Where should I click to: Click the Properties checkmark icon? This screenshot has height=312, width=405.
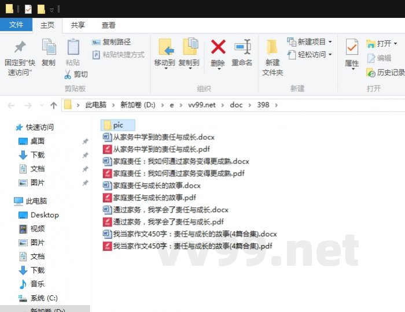coord(352,47)
